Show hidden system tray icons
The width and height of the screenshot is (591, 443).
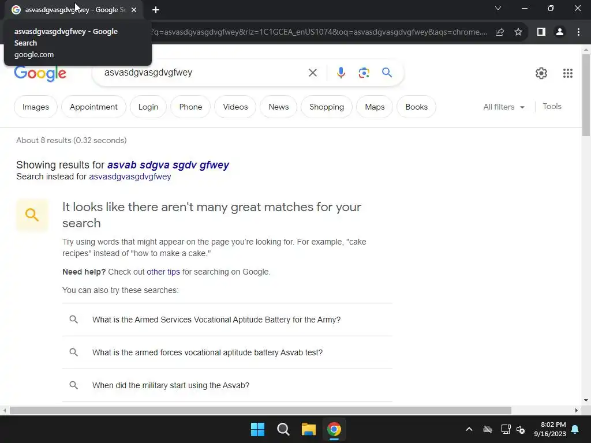click(469, 429)
